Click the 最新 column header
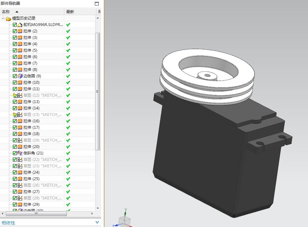Viewport: 308px width, 227px height. pos(80,12)
